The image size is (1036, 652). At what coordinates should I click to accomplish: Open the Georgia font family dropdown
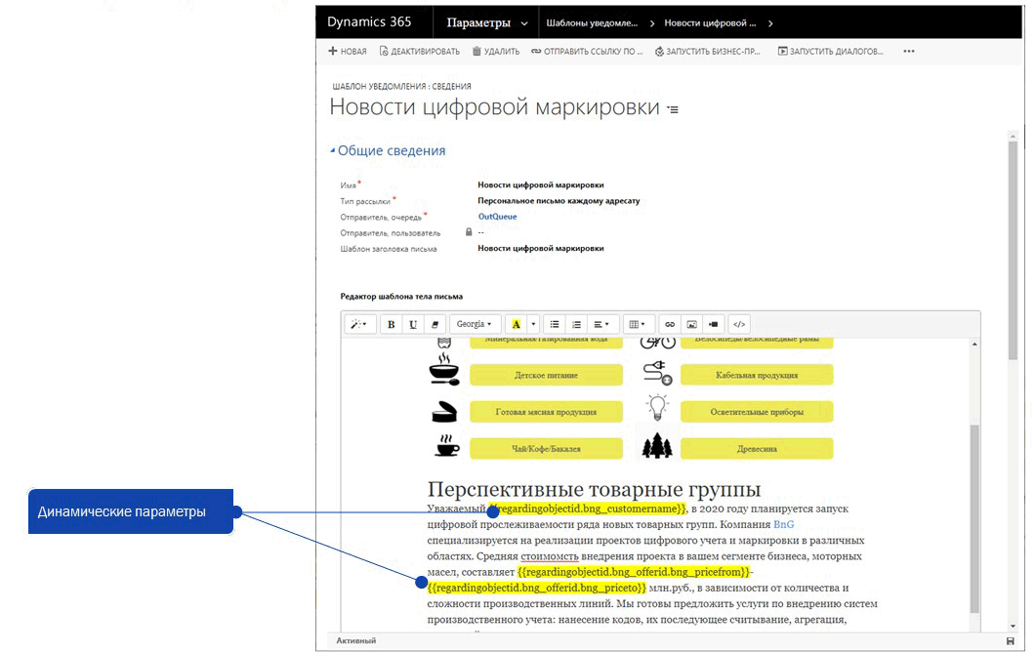point(473,323)
